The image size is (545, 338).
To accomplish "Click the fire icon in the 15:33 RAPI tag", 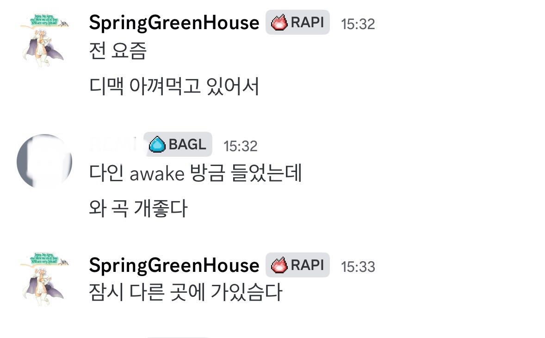I will point(279,265).
